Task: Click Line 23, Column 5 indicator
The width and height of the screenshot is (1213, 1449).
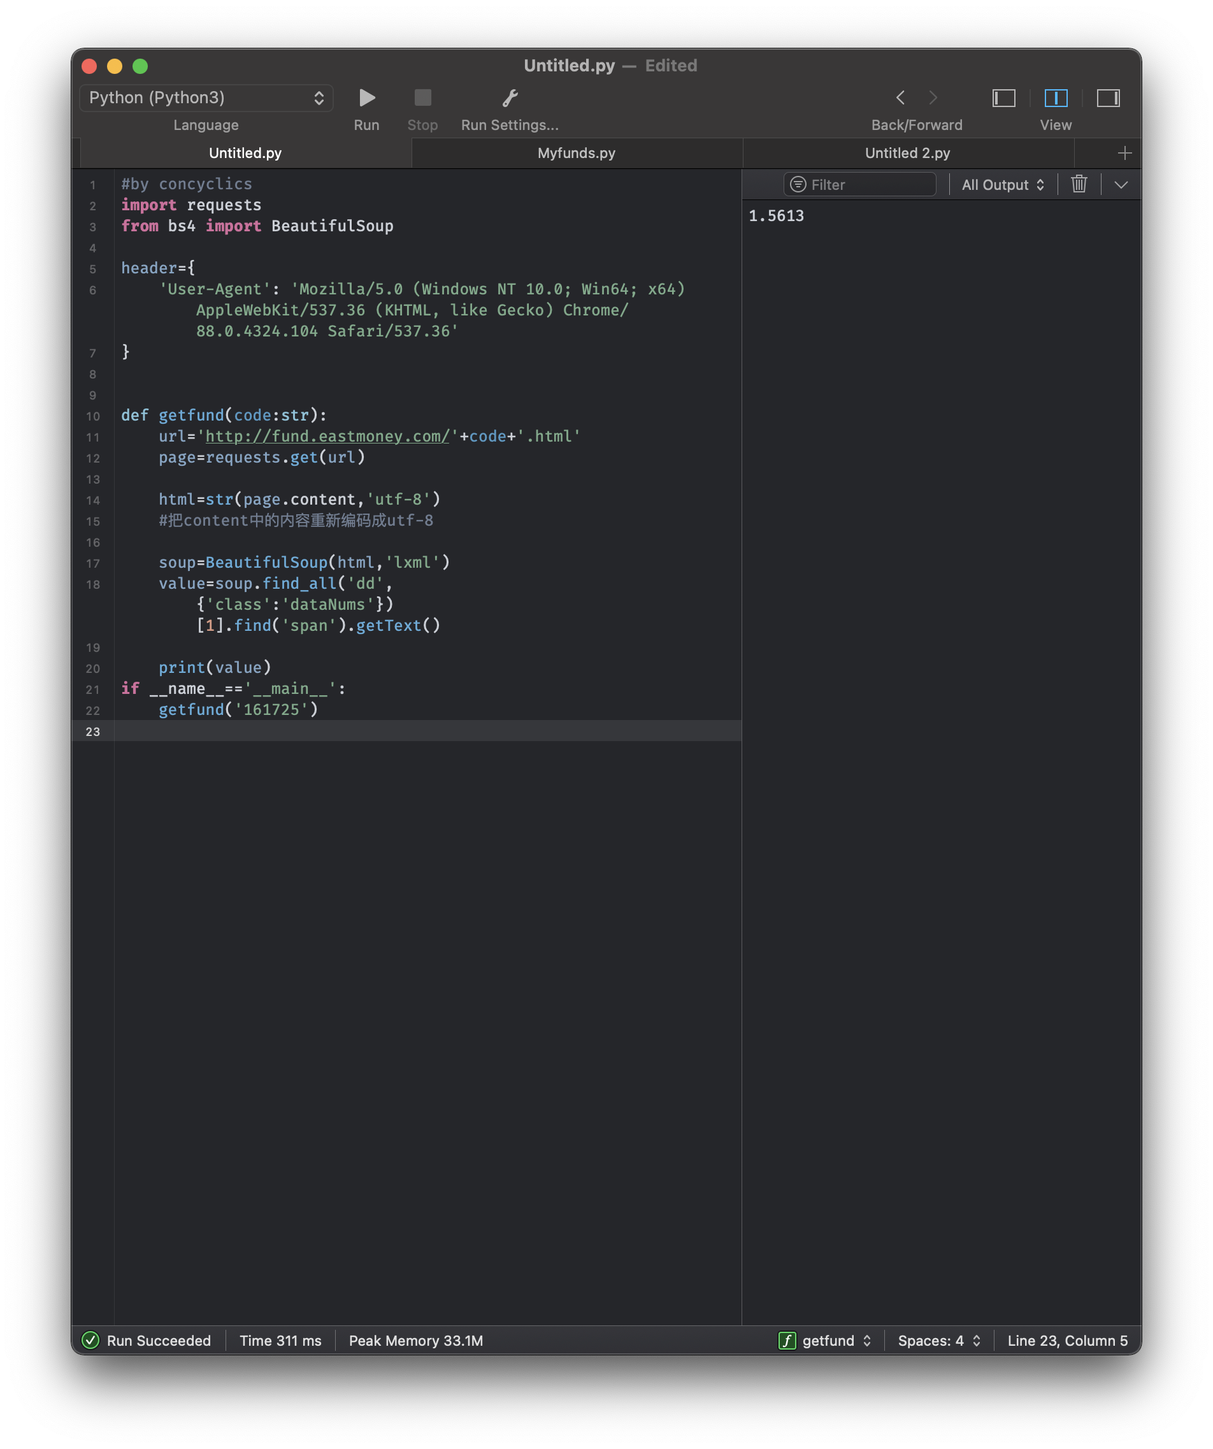Action: (x=1067, y=1340)
